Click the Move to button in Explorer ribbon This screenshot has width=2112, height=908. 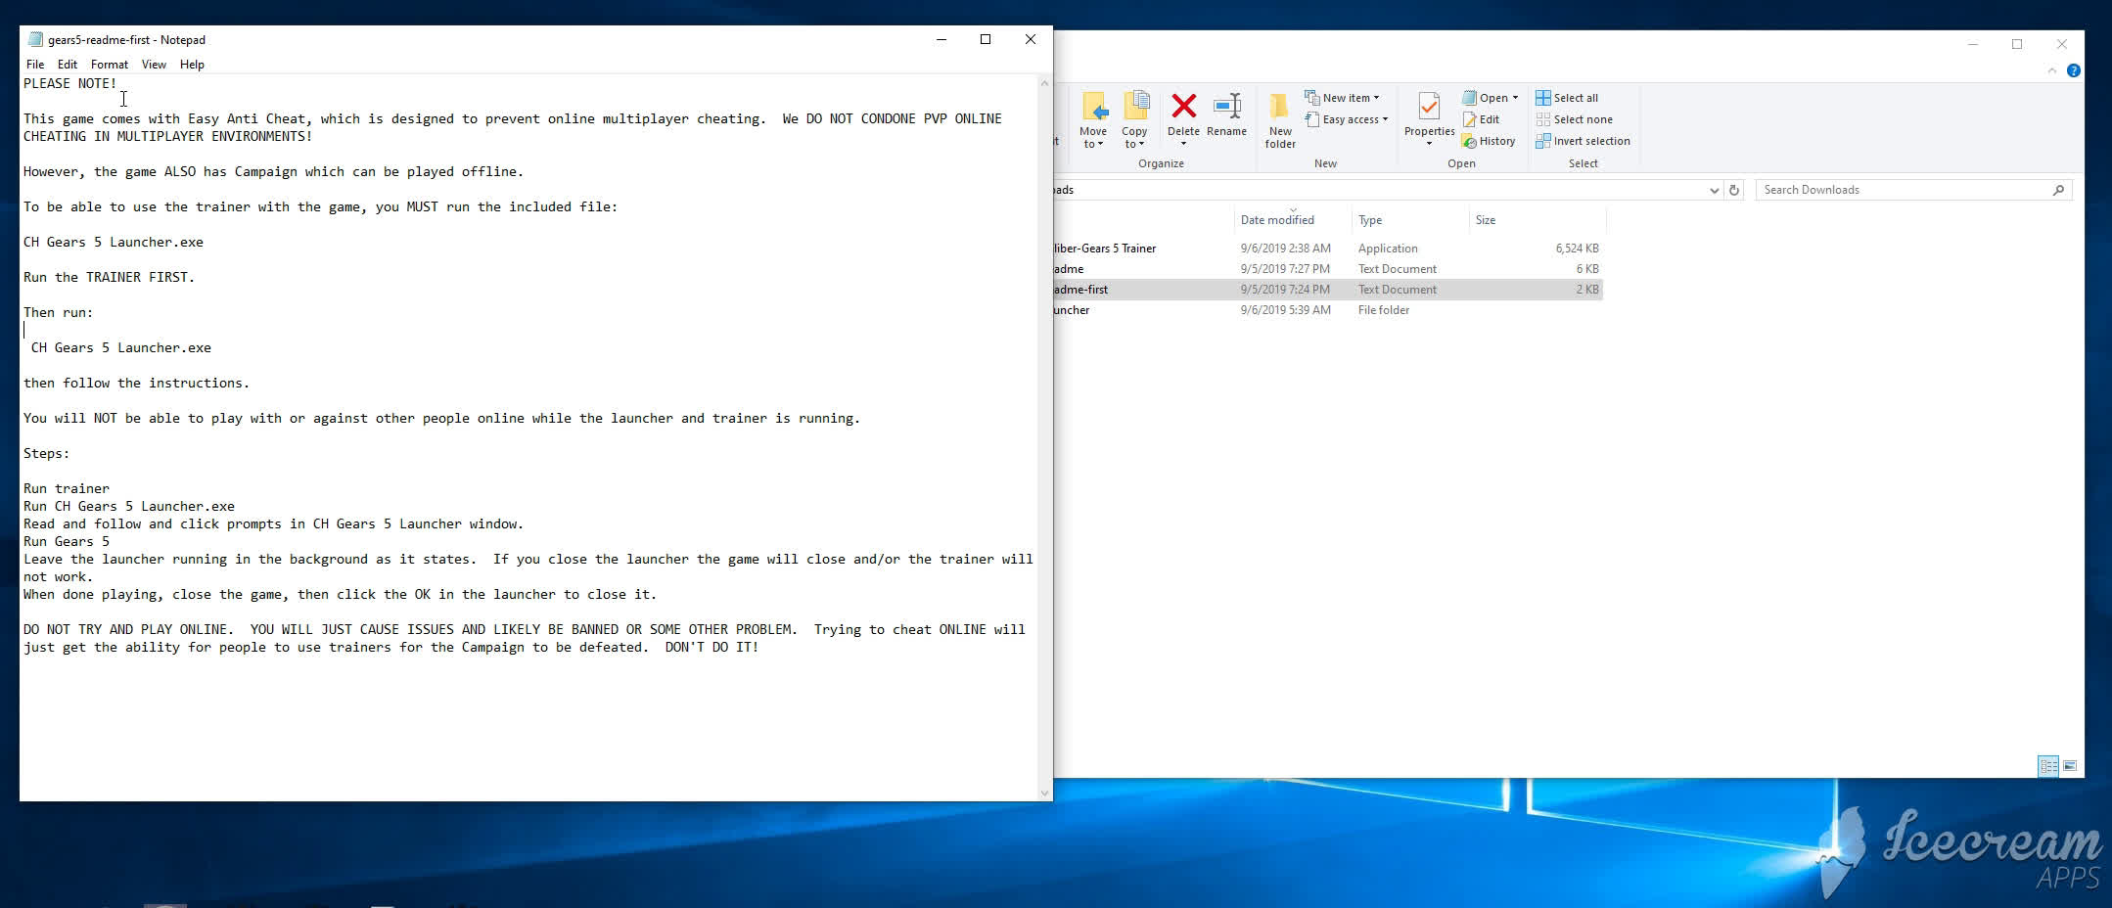tap(1093, 119)
